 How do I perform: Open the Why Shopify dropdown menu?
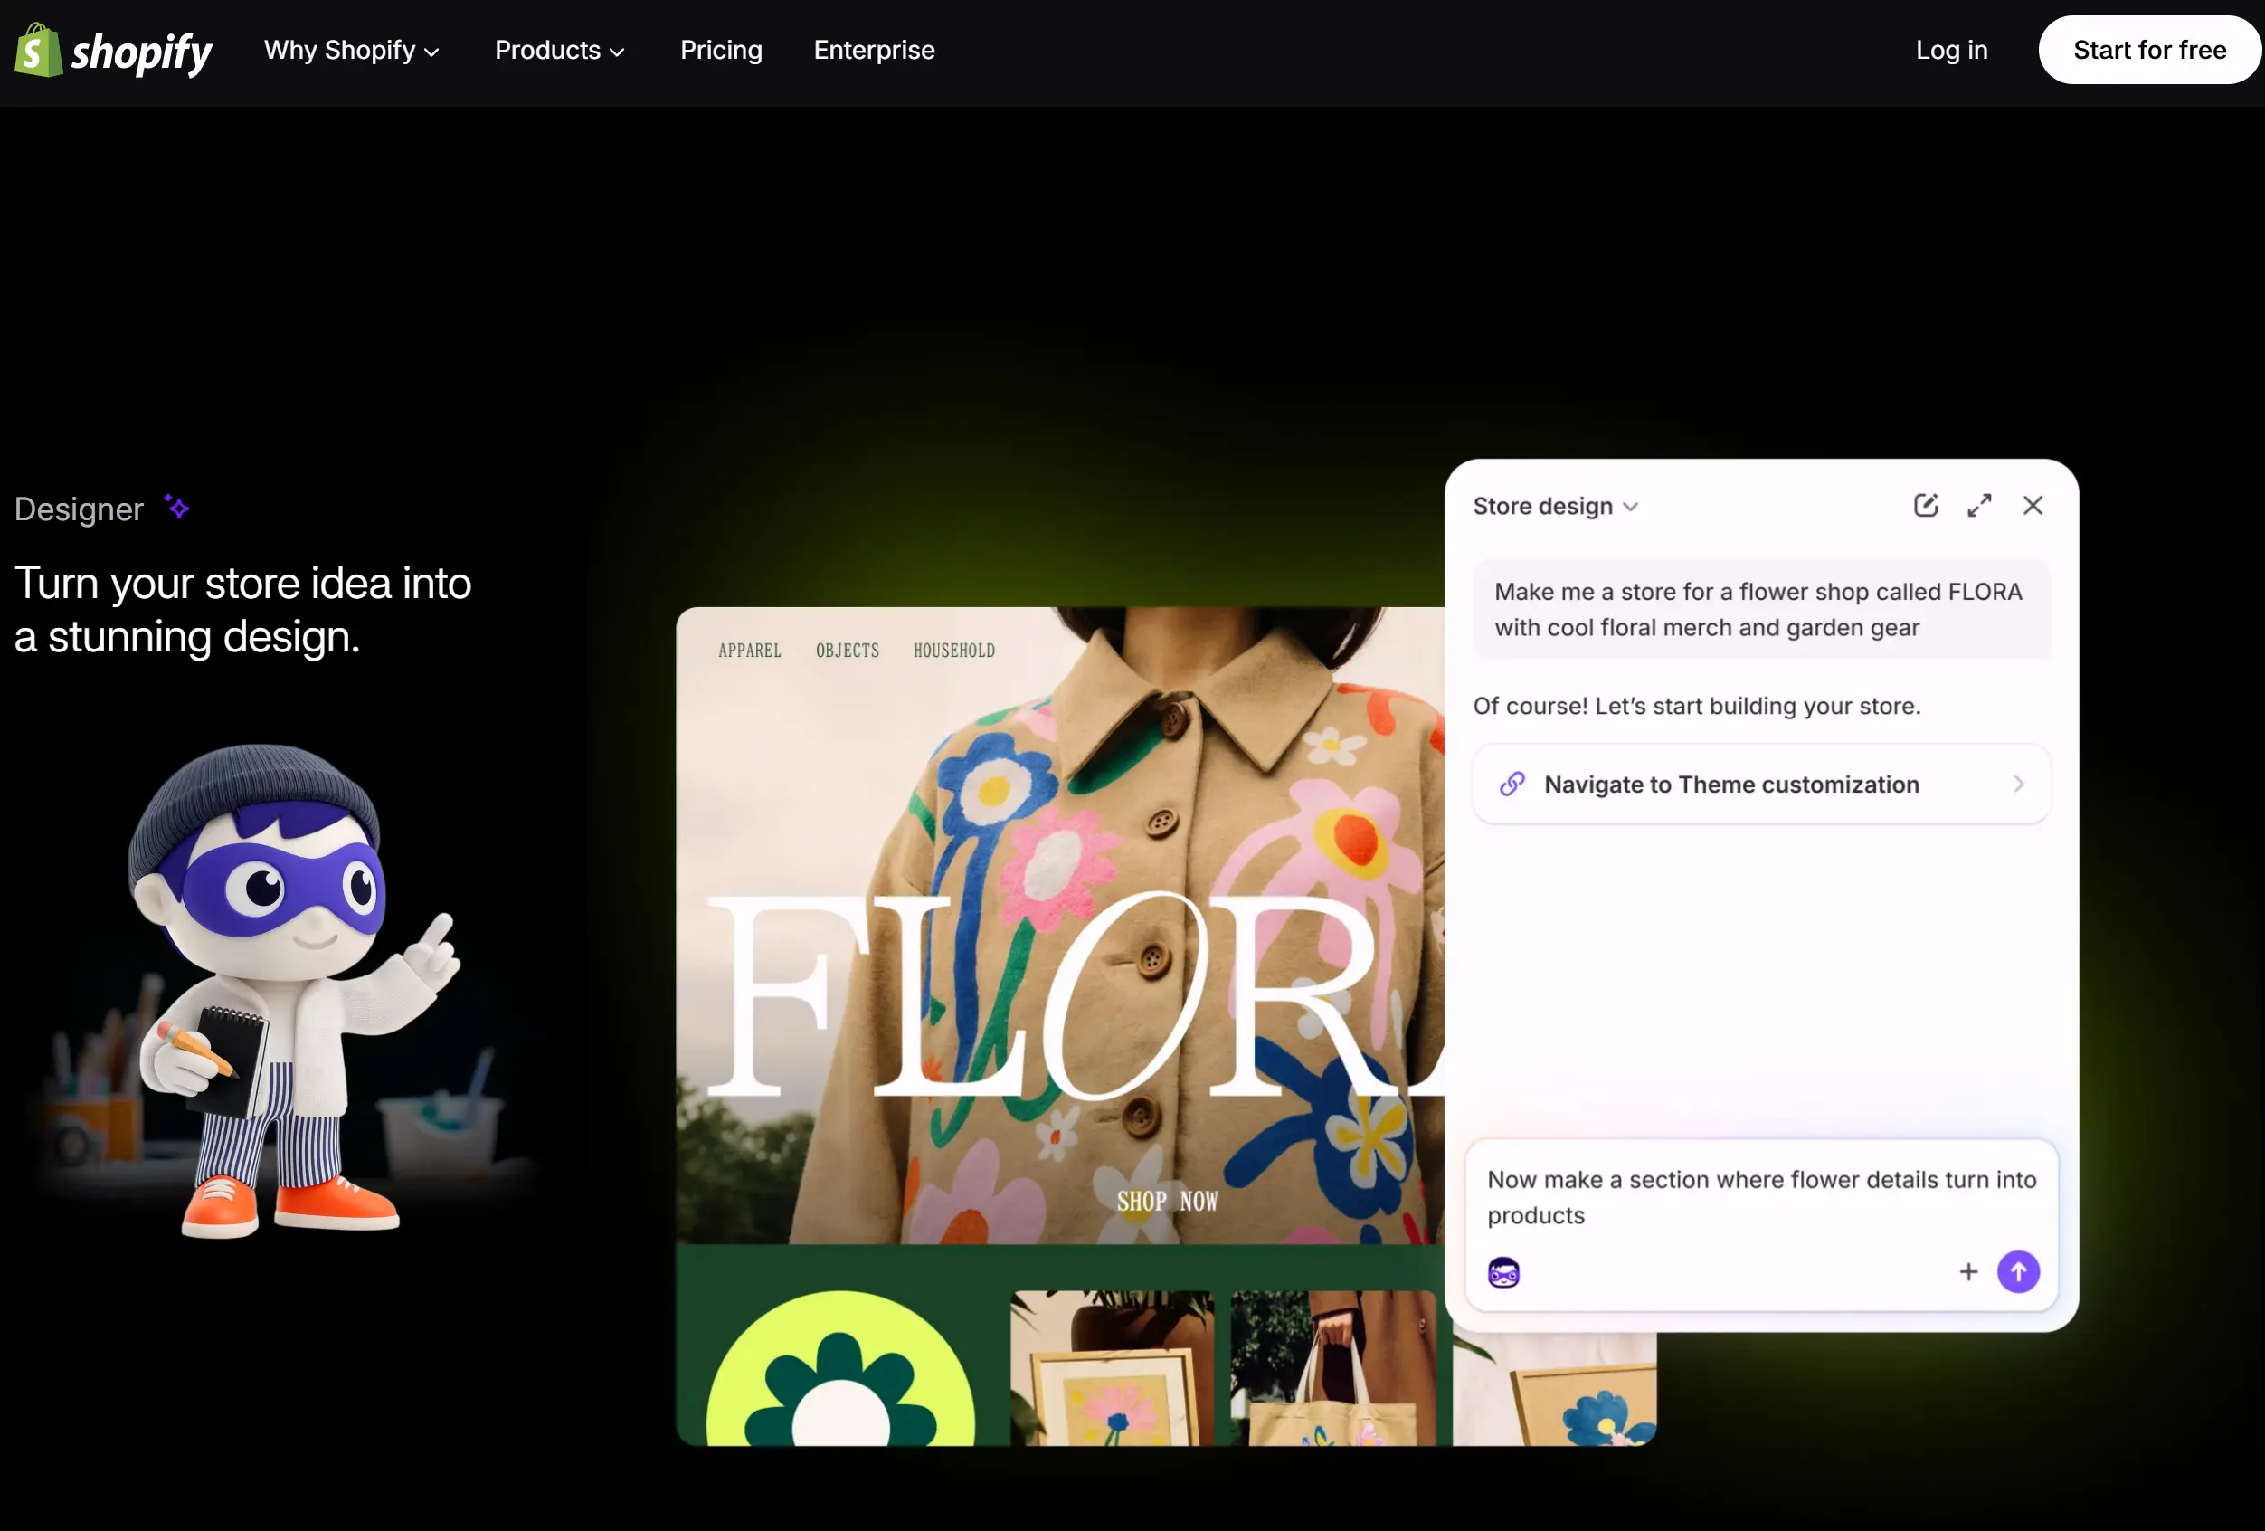pos(352,50)
